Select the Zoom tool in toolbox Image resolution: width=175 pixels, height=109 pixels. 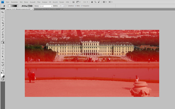(3, 71)
